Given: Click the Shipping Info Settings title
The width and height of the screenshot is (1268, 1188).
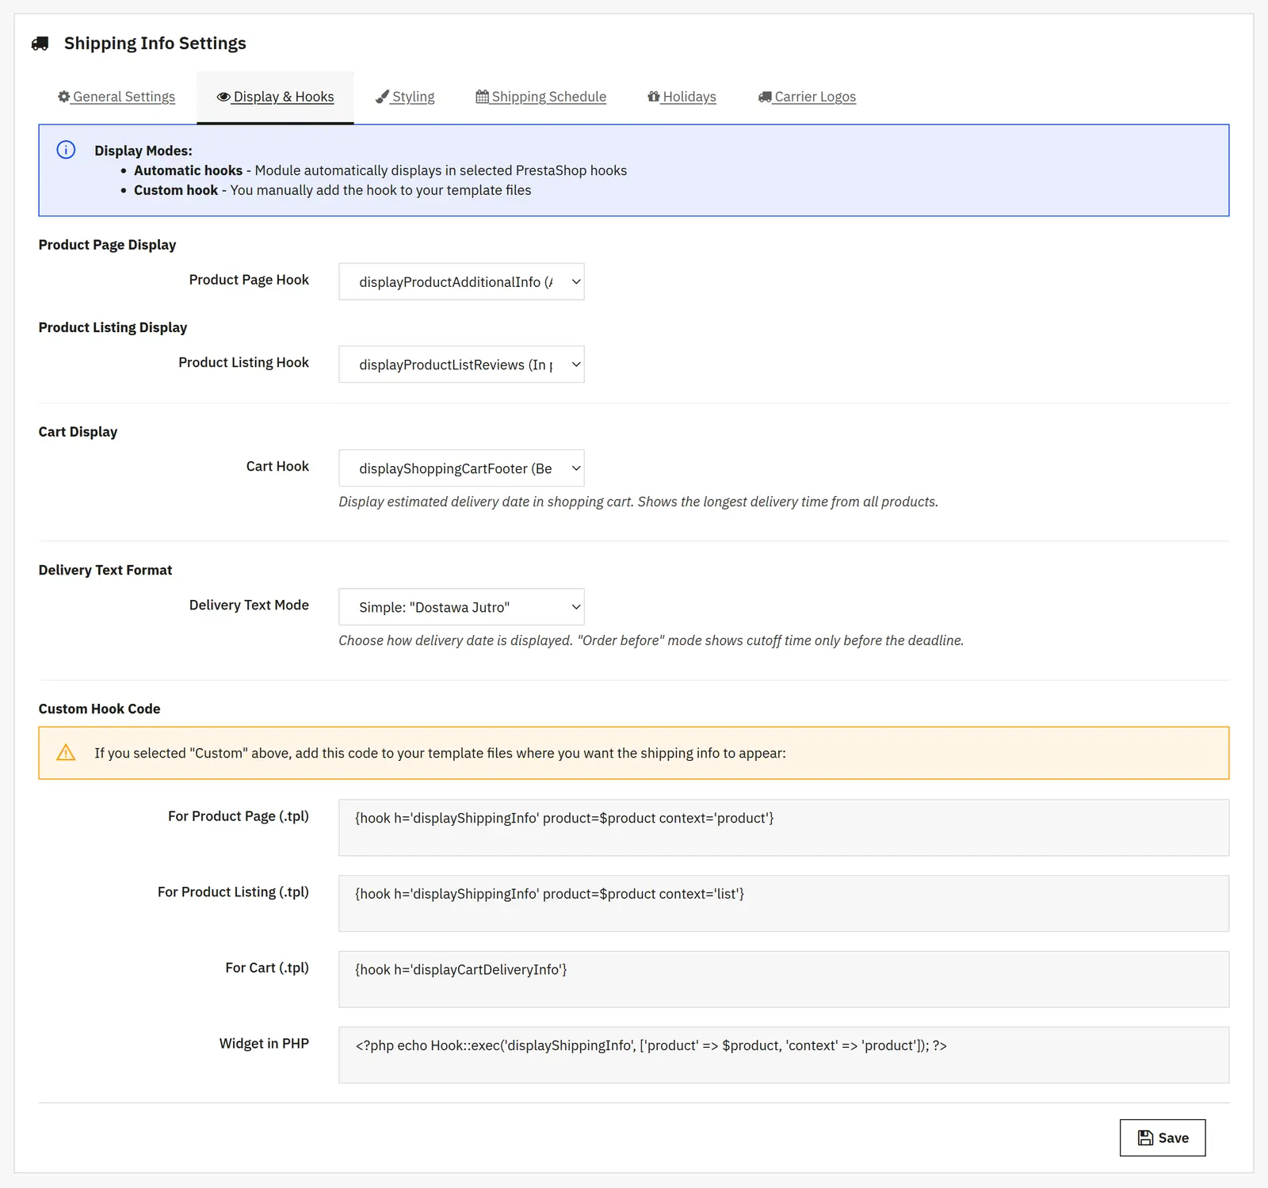Looking at the screenshot, I should pyautogui.click(x=155, y=44).
